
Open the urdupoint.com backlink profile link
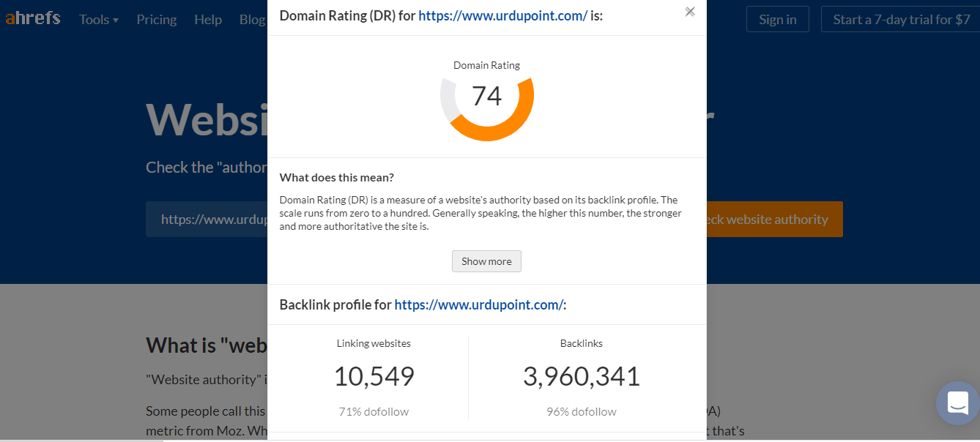[x=478, y=304]
